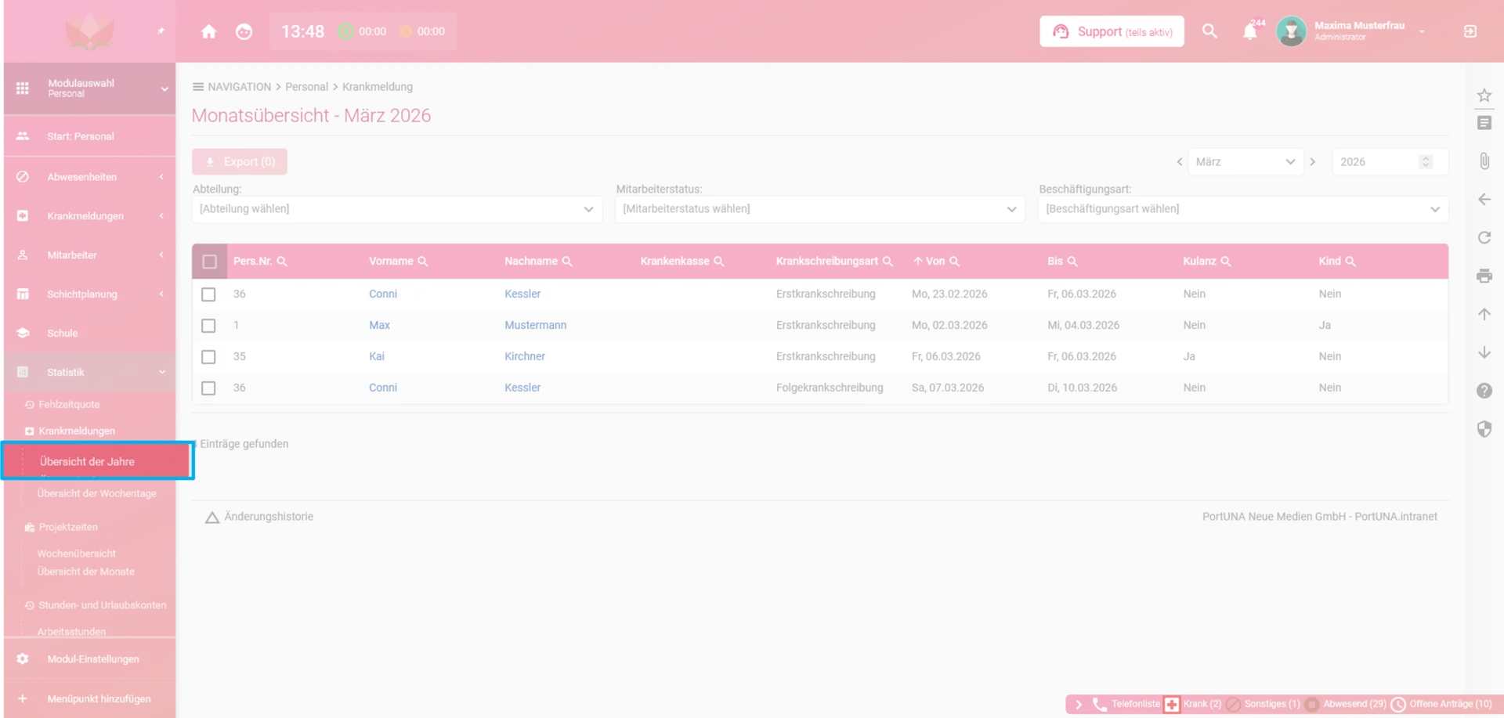This screenshot has width=1504, height=718.
Task: Open Start: Personal in sidebar
Action: click(89, 136)
